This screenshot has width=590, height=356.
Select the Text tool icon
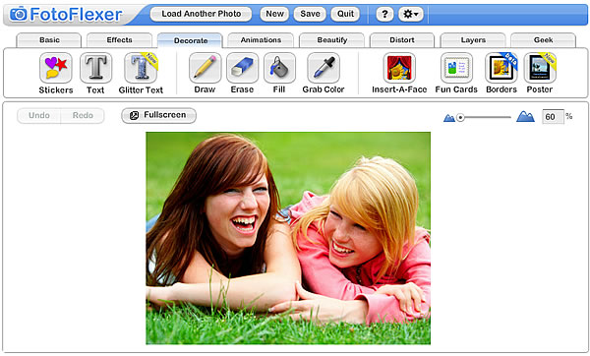95,68
